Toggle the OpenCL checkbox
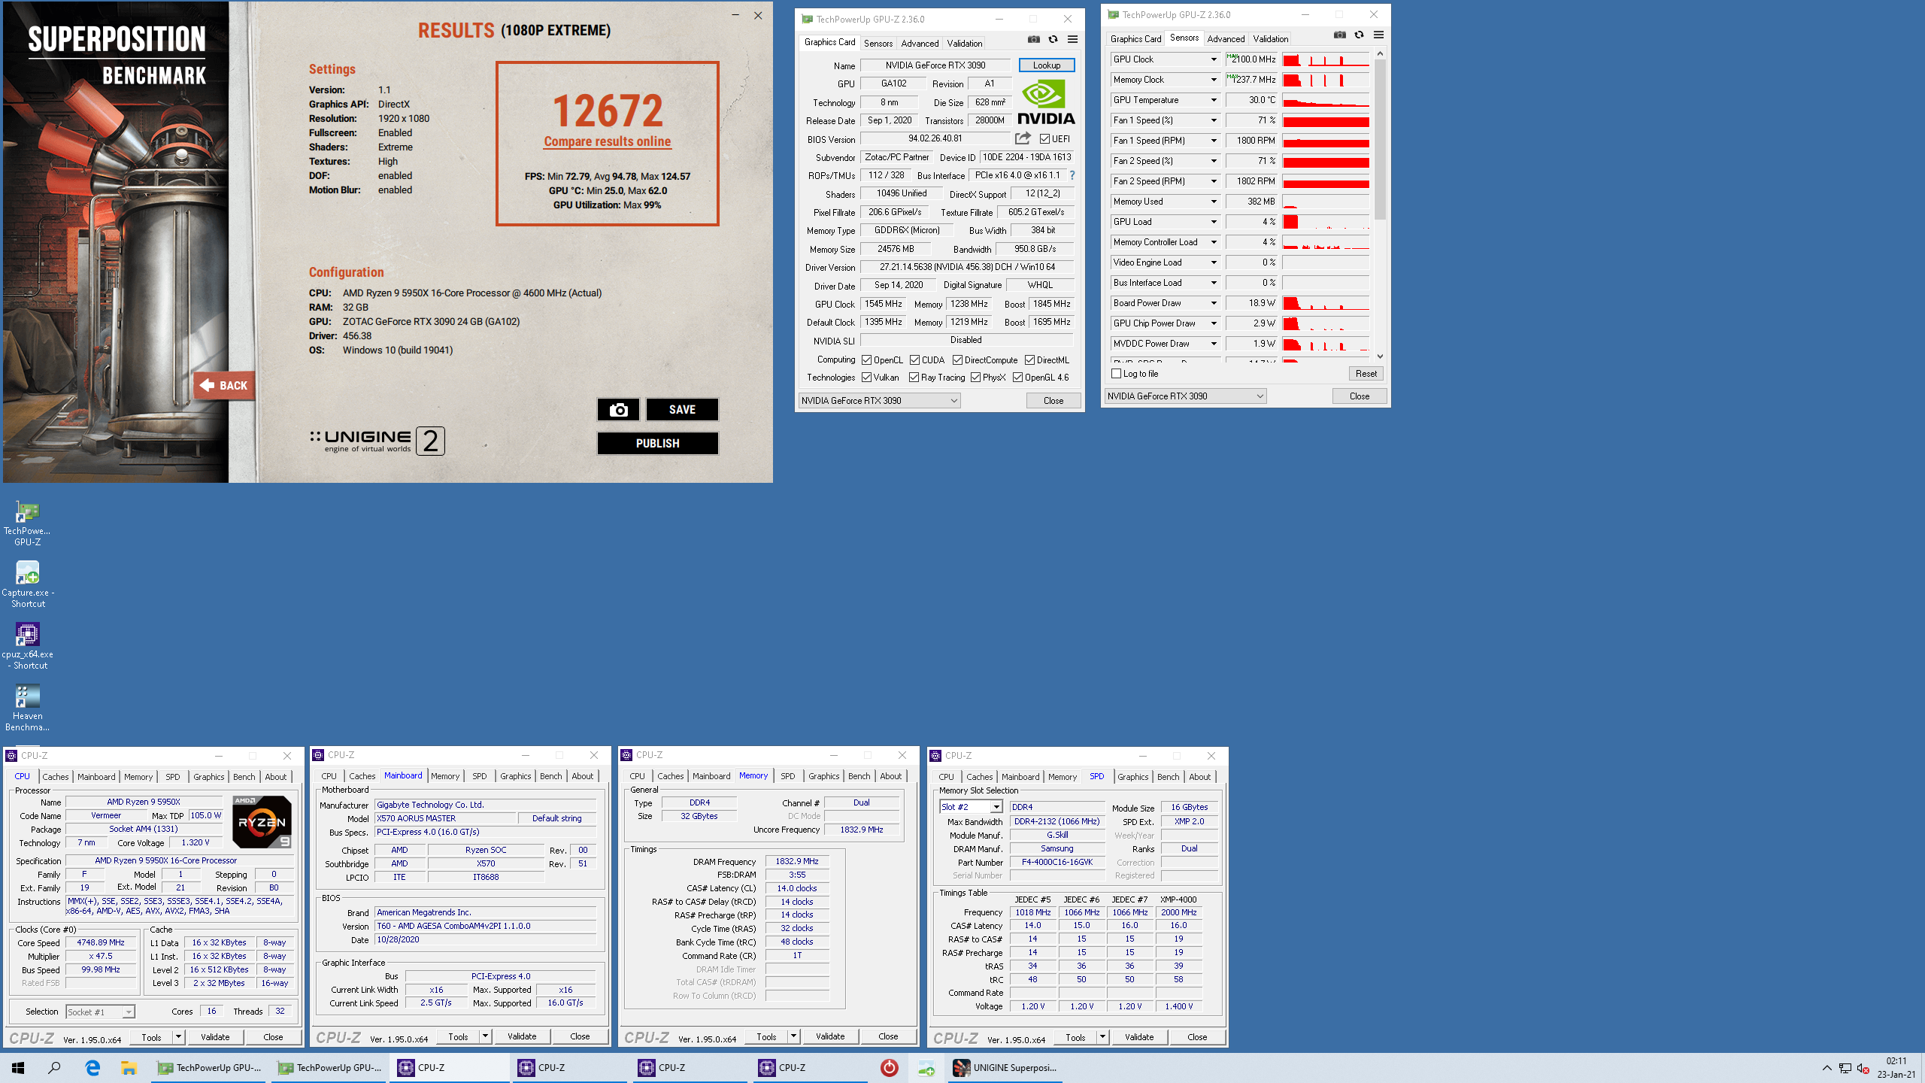Screen dimensions: 1925x1083 (866, 359)
